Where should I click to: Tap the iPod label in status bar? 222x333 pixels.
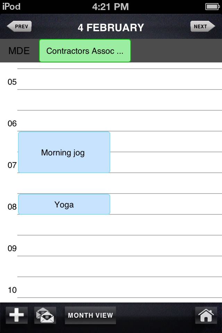click(11, 7)
